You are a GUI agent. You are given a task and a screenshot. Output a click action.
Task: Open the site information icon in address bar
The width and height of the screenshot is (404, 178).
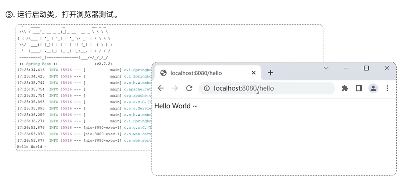coord(207,88)
